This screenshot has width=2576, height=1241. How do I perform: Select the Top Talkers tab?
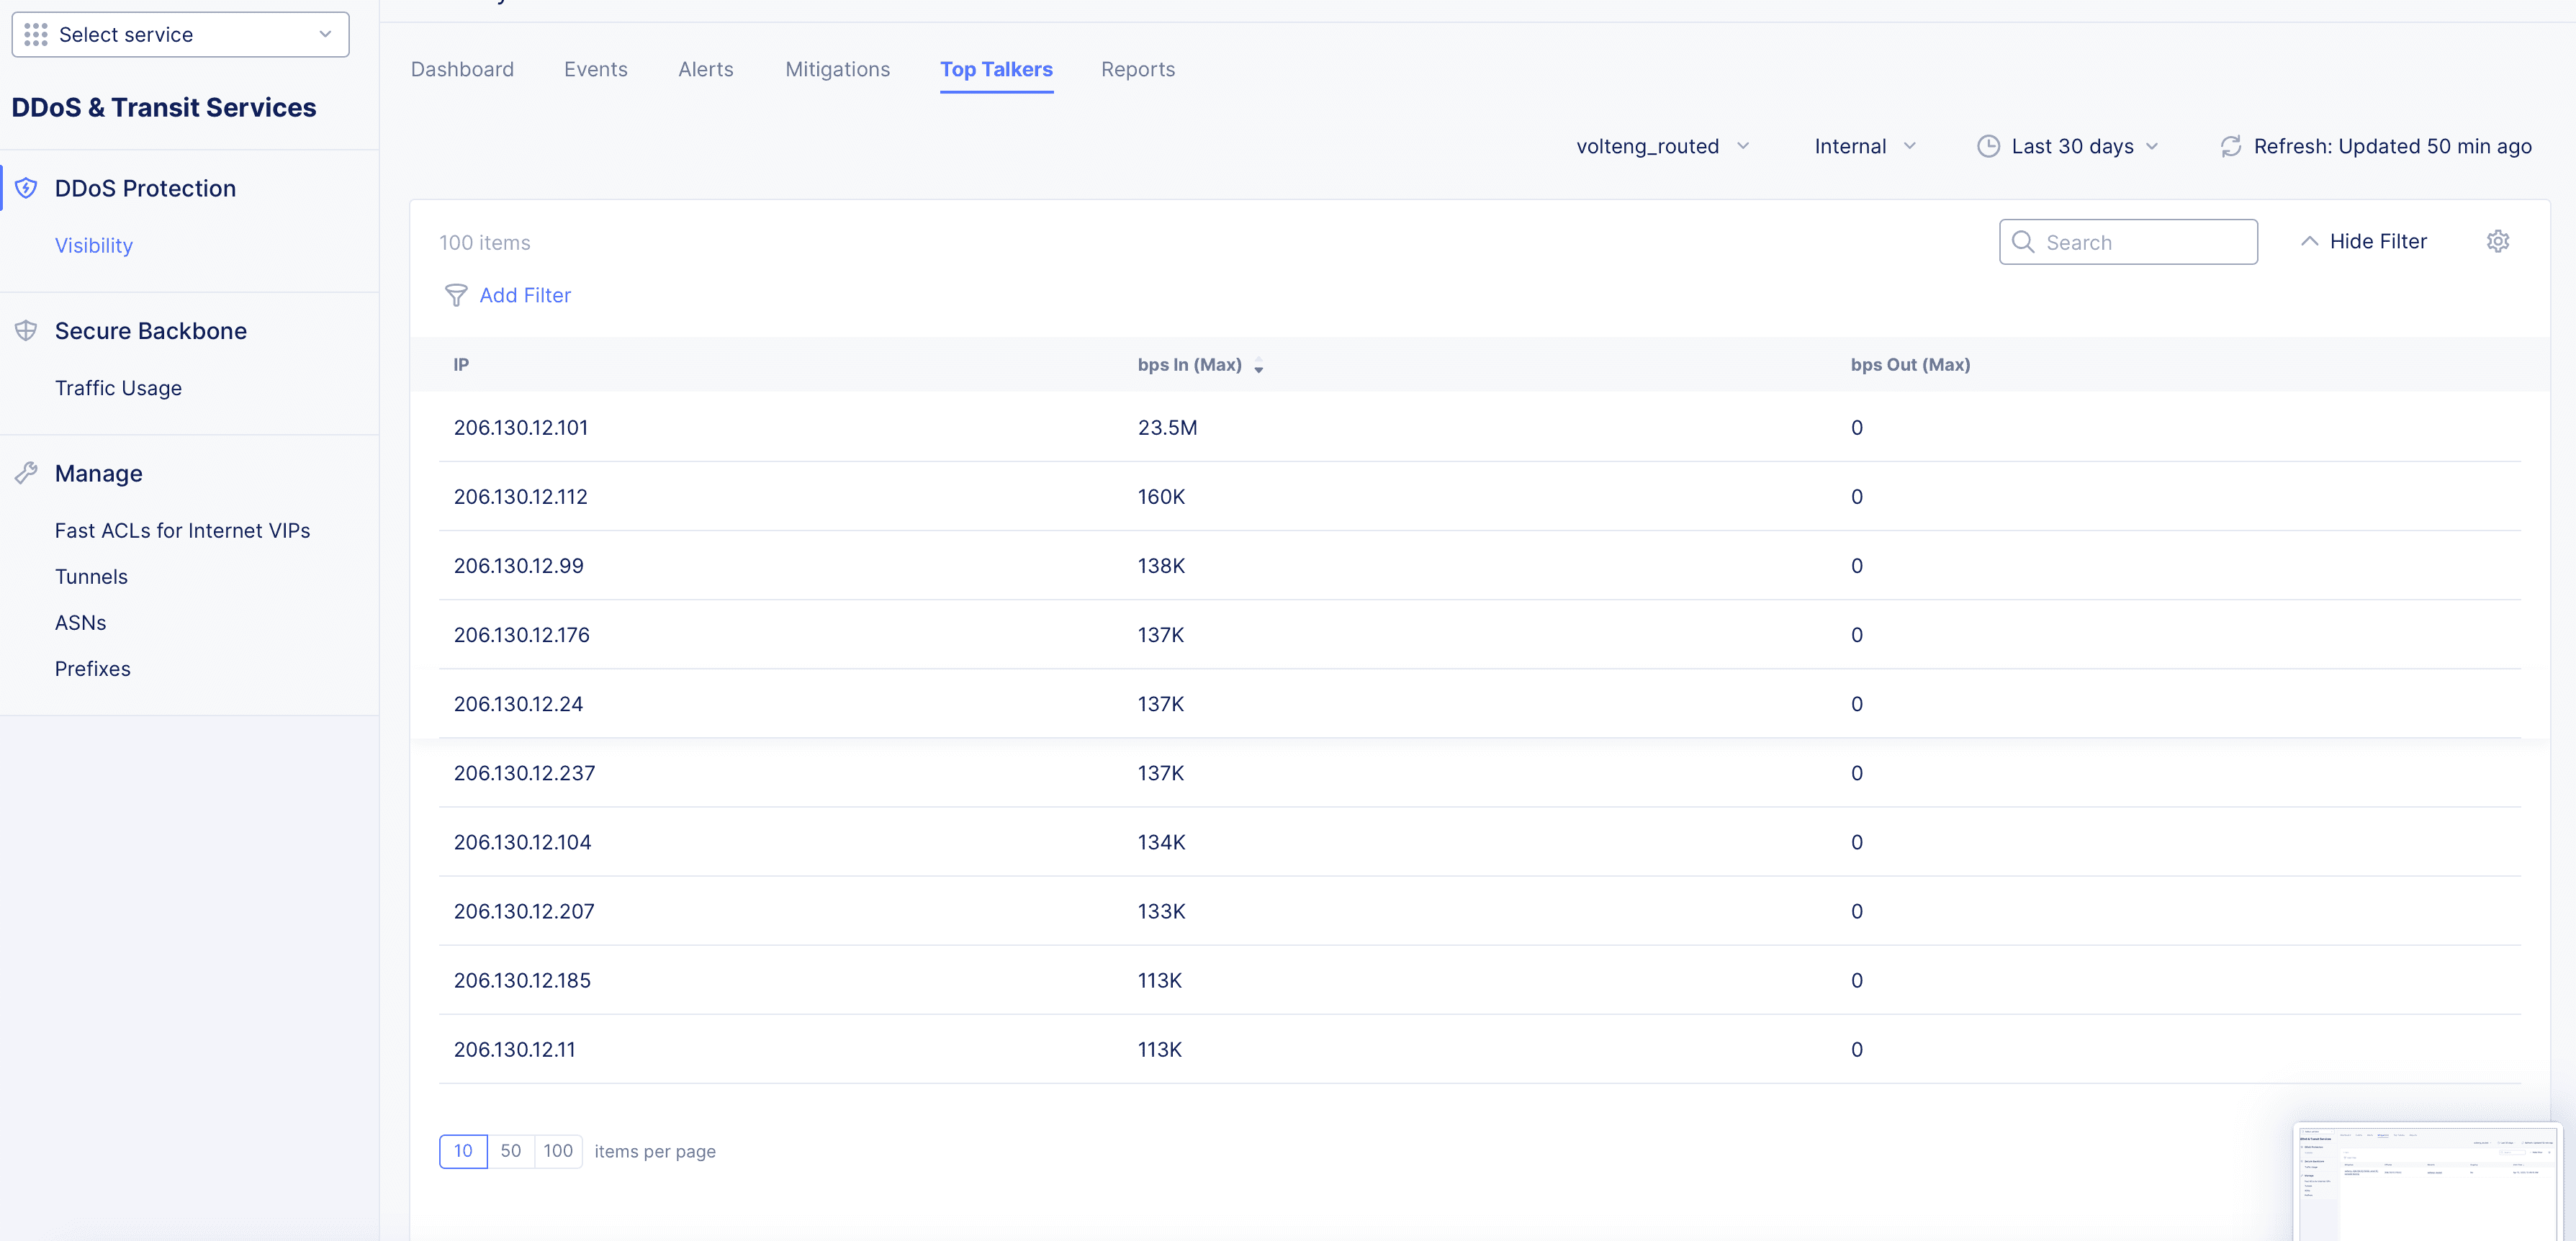pyautogui.click(x=996, y=69)
